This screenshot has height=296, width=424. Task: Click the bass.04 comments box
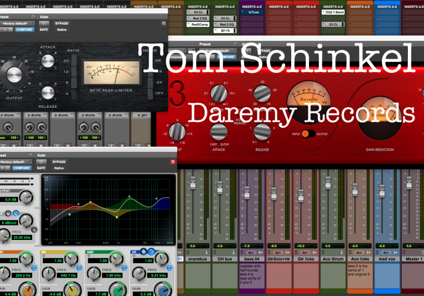coord(252,275)
